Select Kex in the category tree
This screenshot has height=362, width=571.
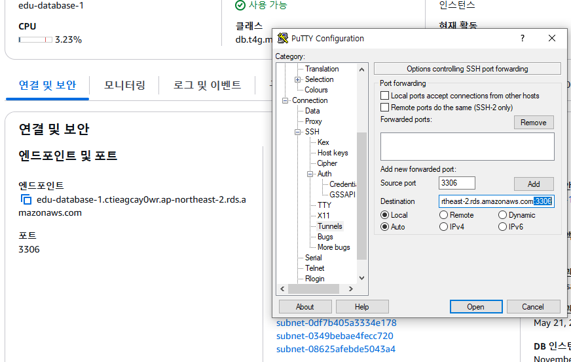pos(323,142)
